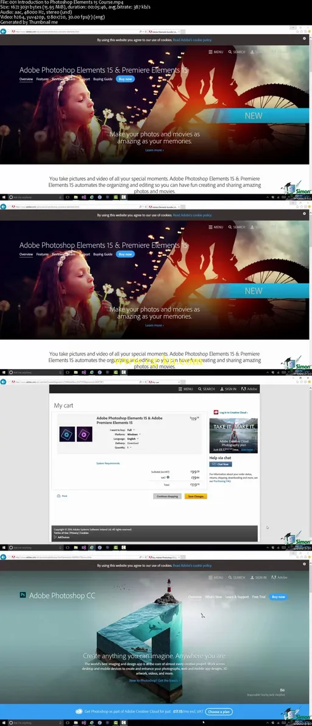Click the Ps logo on Photoshop CC page

pos(23,595)
